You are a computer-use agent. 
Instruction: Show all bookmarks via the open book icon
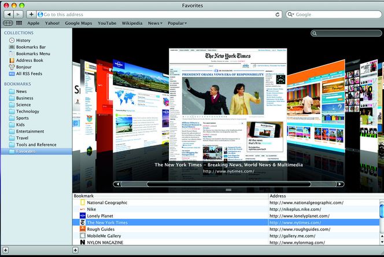8,23
